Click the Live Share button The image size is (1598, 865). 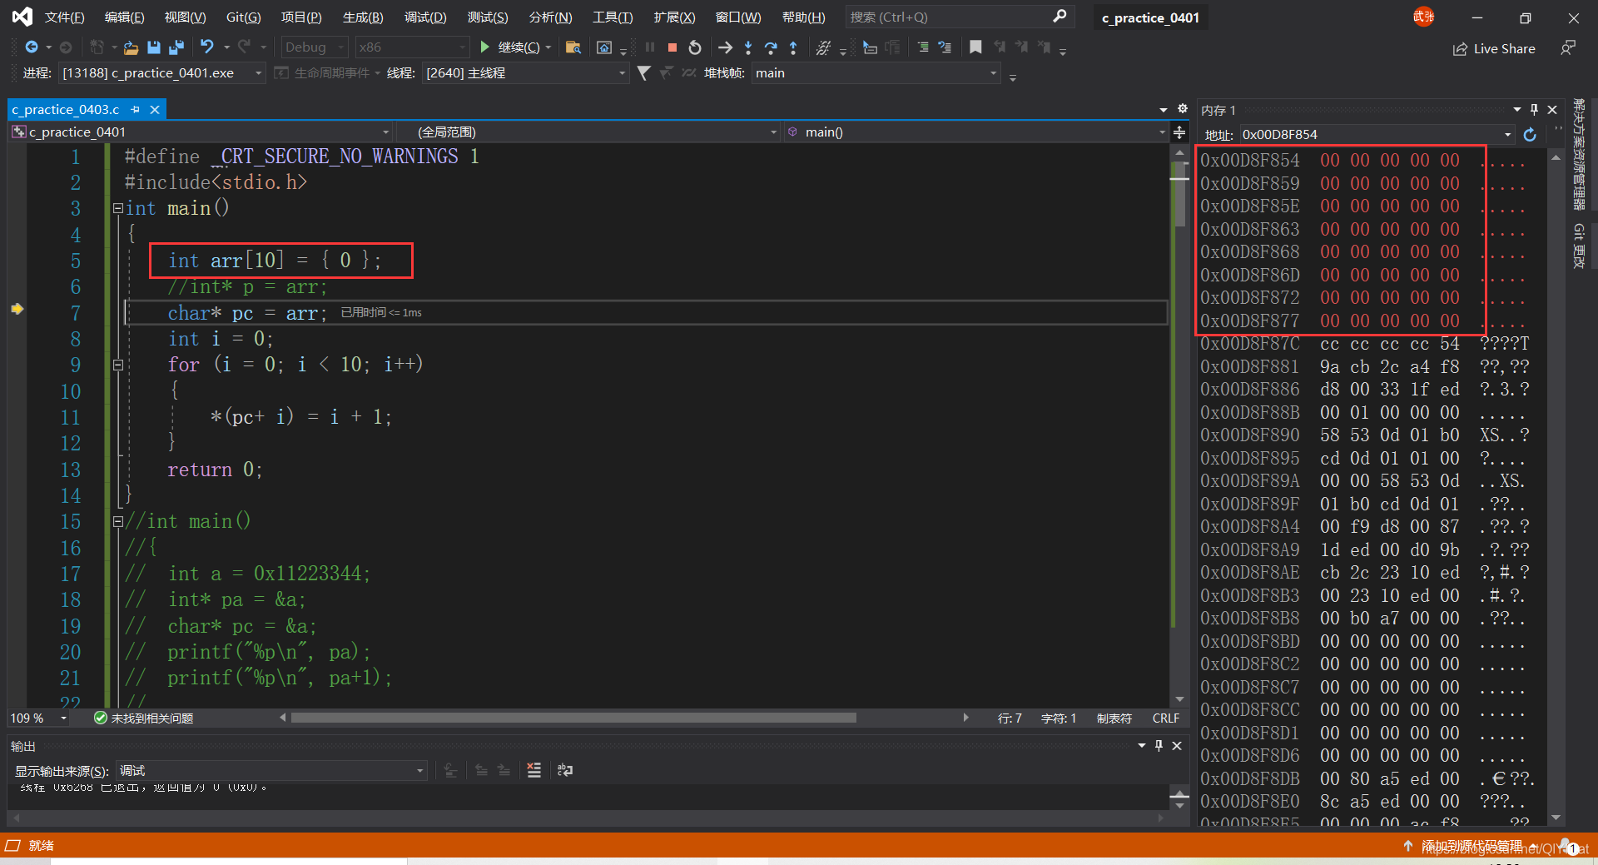[x=1494, y=49]
